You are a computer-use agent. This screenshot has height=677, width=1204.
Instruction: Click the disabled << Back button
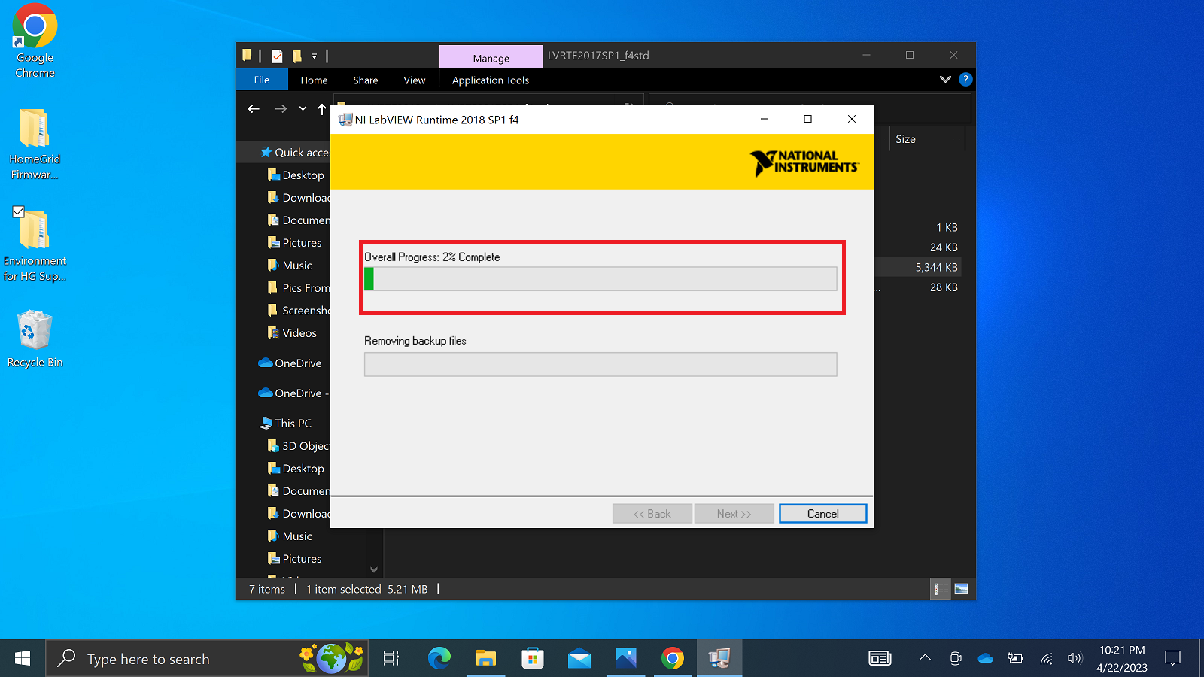pyautogui.click(x=652, y=513)
